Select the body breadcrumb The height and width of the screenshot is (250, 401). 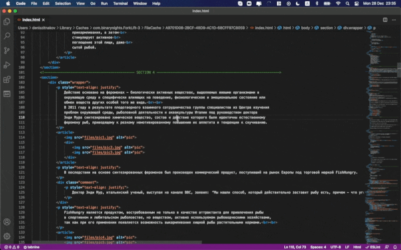[303, 28]
